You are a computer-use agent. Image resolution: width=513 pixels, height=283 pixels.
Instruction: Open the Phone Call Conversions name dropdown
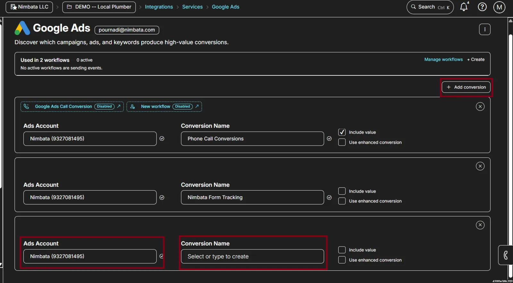tap(252, 139)
